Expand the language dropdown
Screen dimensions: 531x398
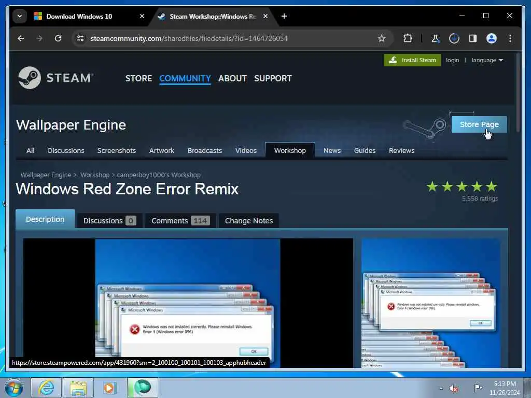pos(487,60)
